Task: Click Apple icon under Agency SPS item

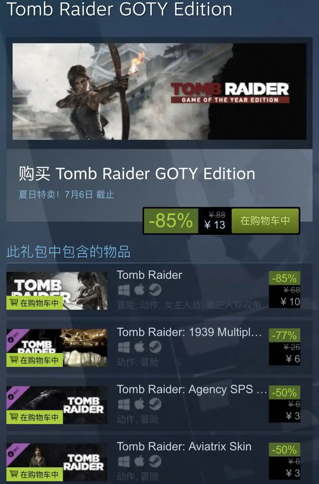Action: 140,404
